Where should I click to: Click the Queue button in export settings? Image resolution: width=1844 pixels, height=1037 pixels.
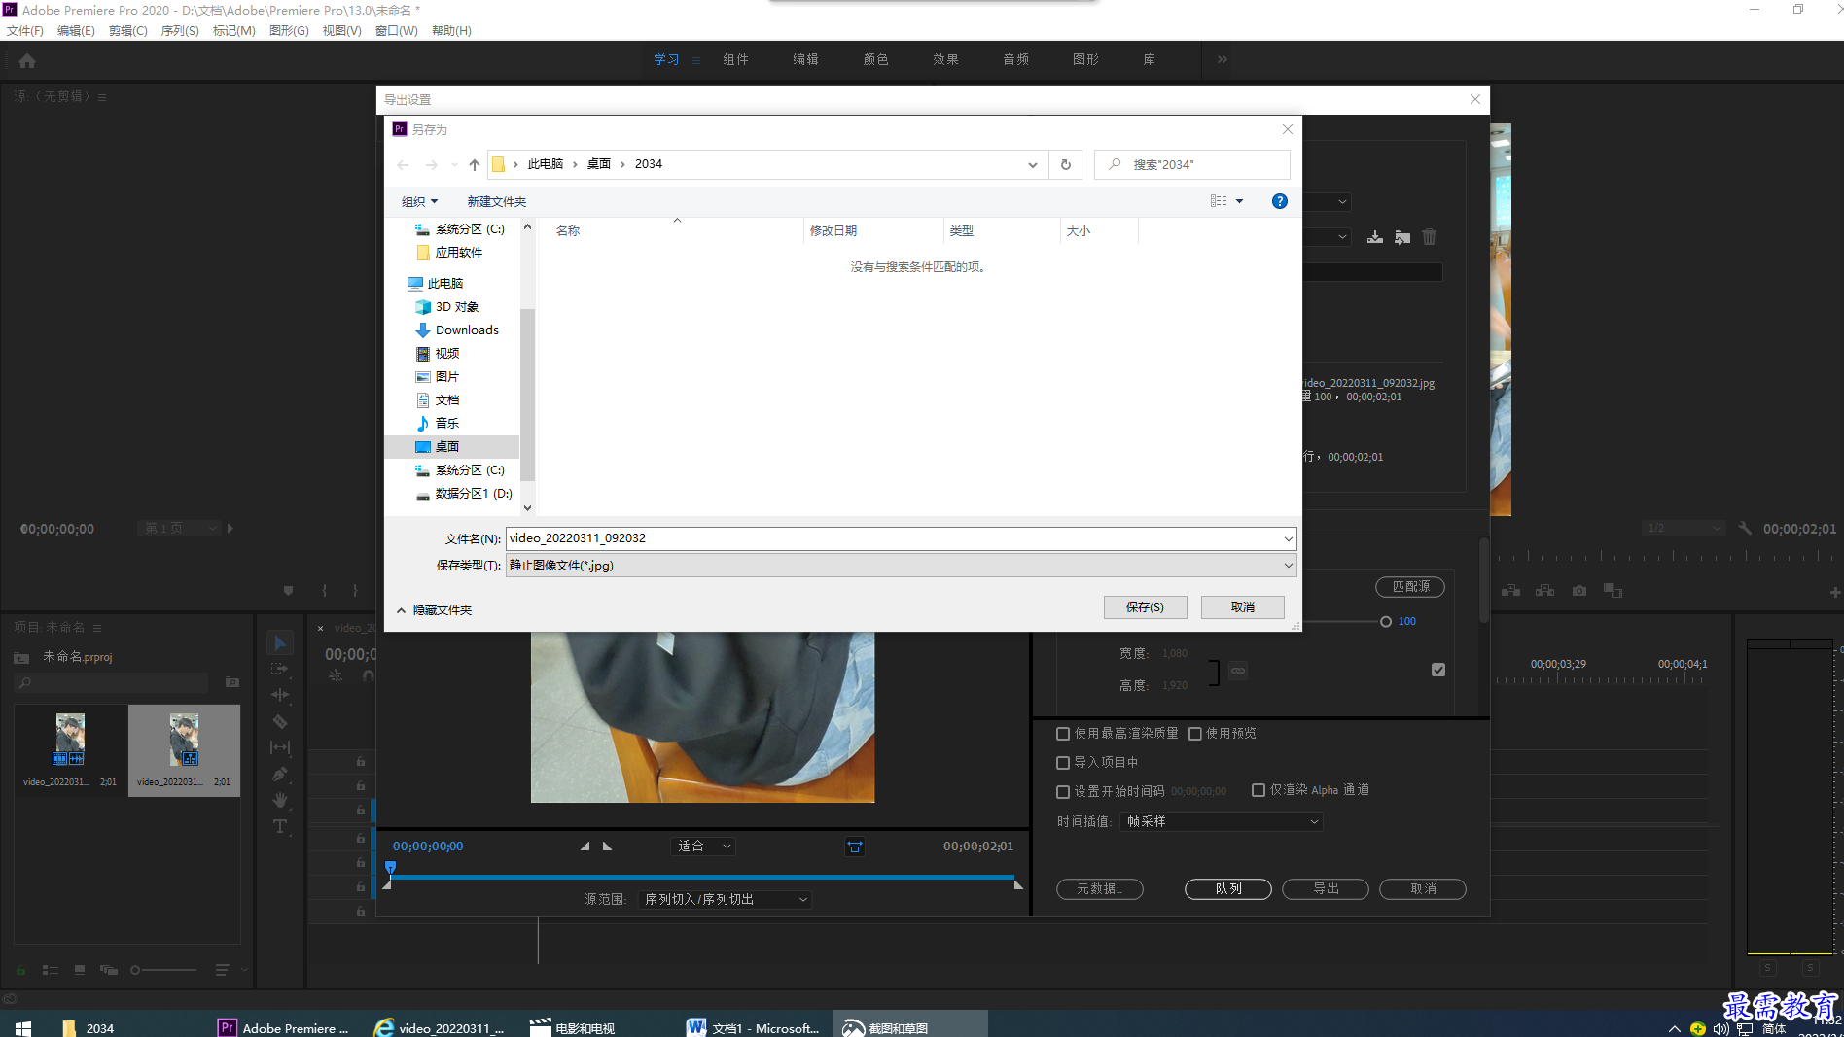[x=1227, y=889]
